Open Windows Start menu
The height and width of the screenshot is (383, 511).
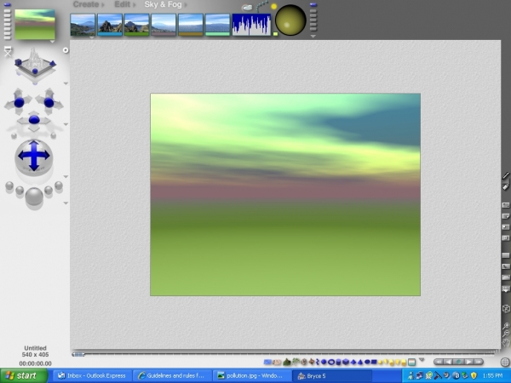[24, 376]
